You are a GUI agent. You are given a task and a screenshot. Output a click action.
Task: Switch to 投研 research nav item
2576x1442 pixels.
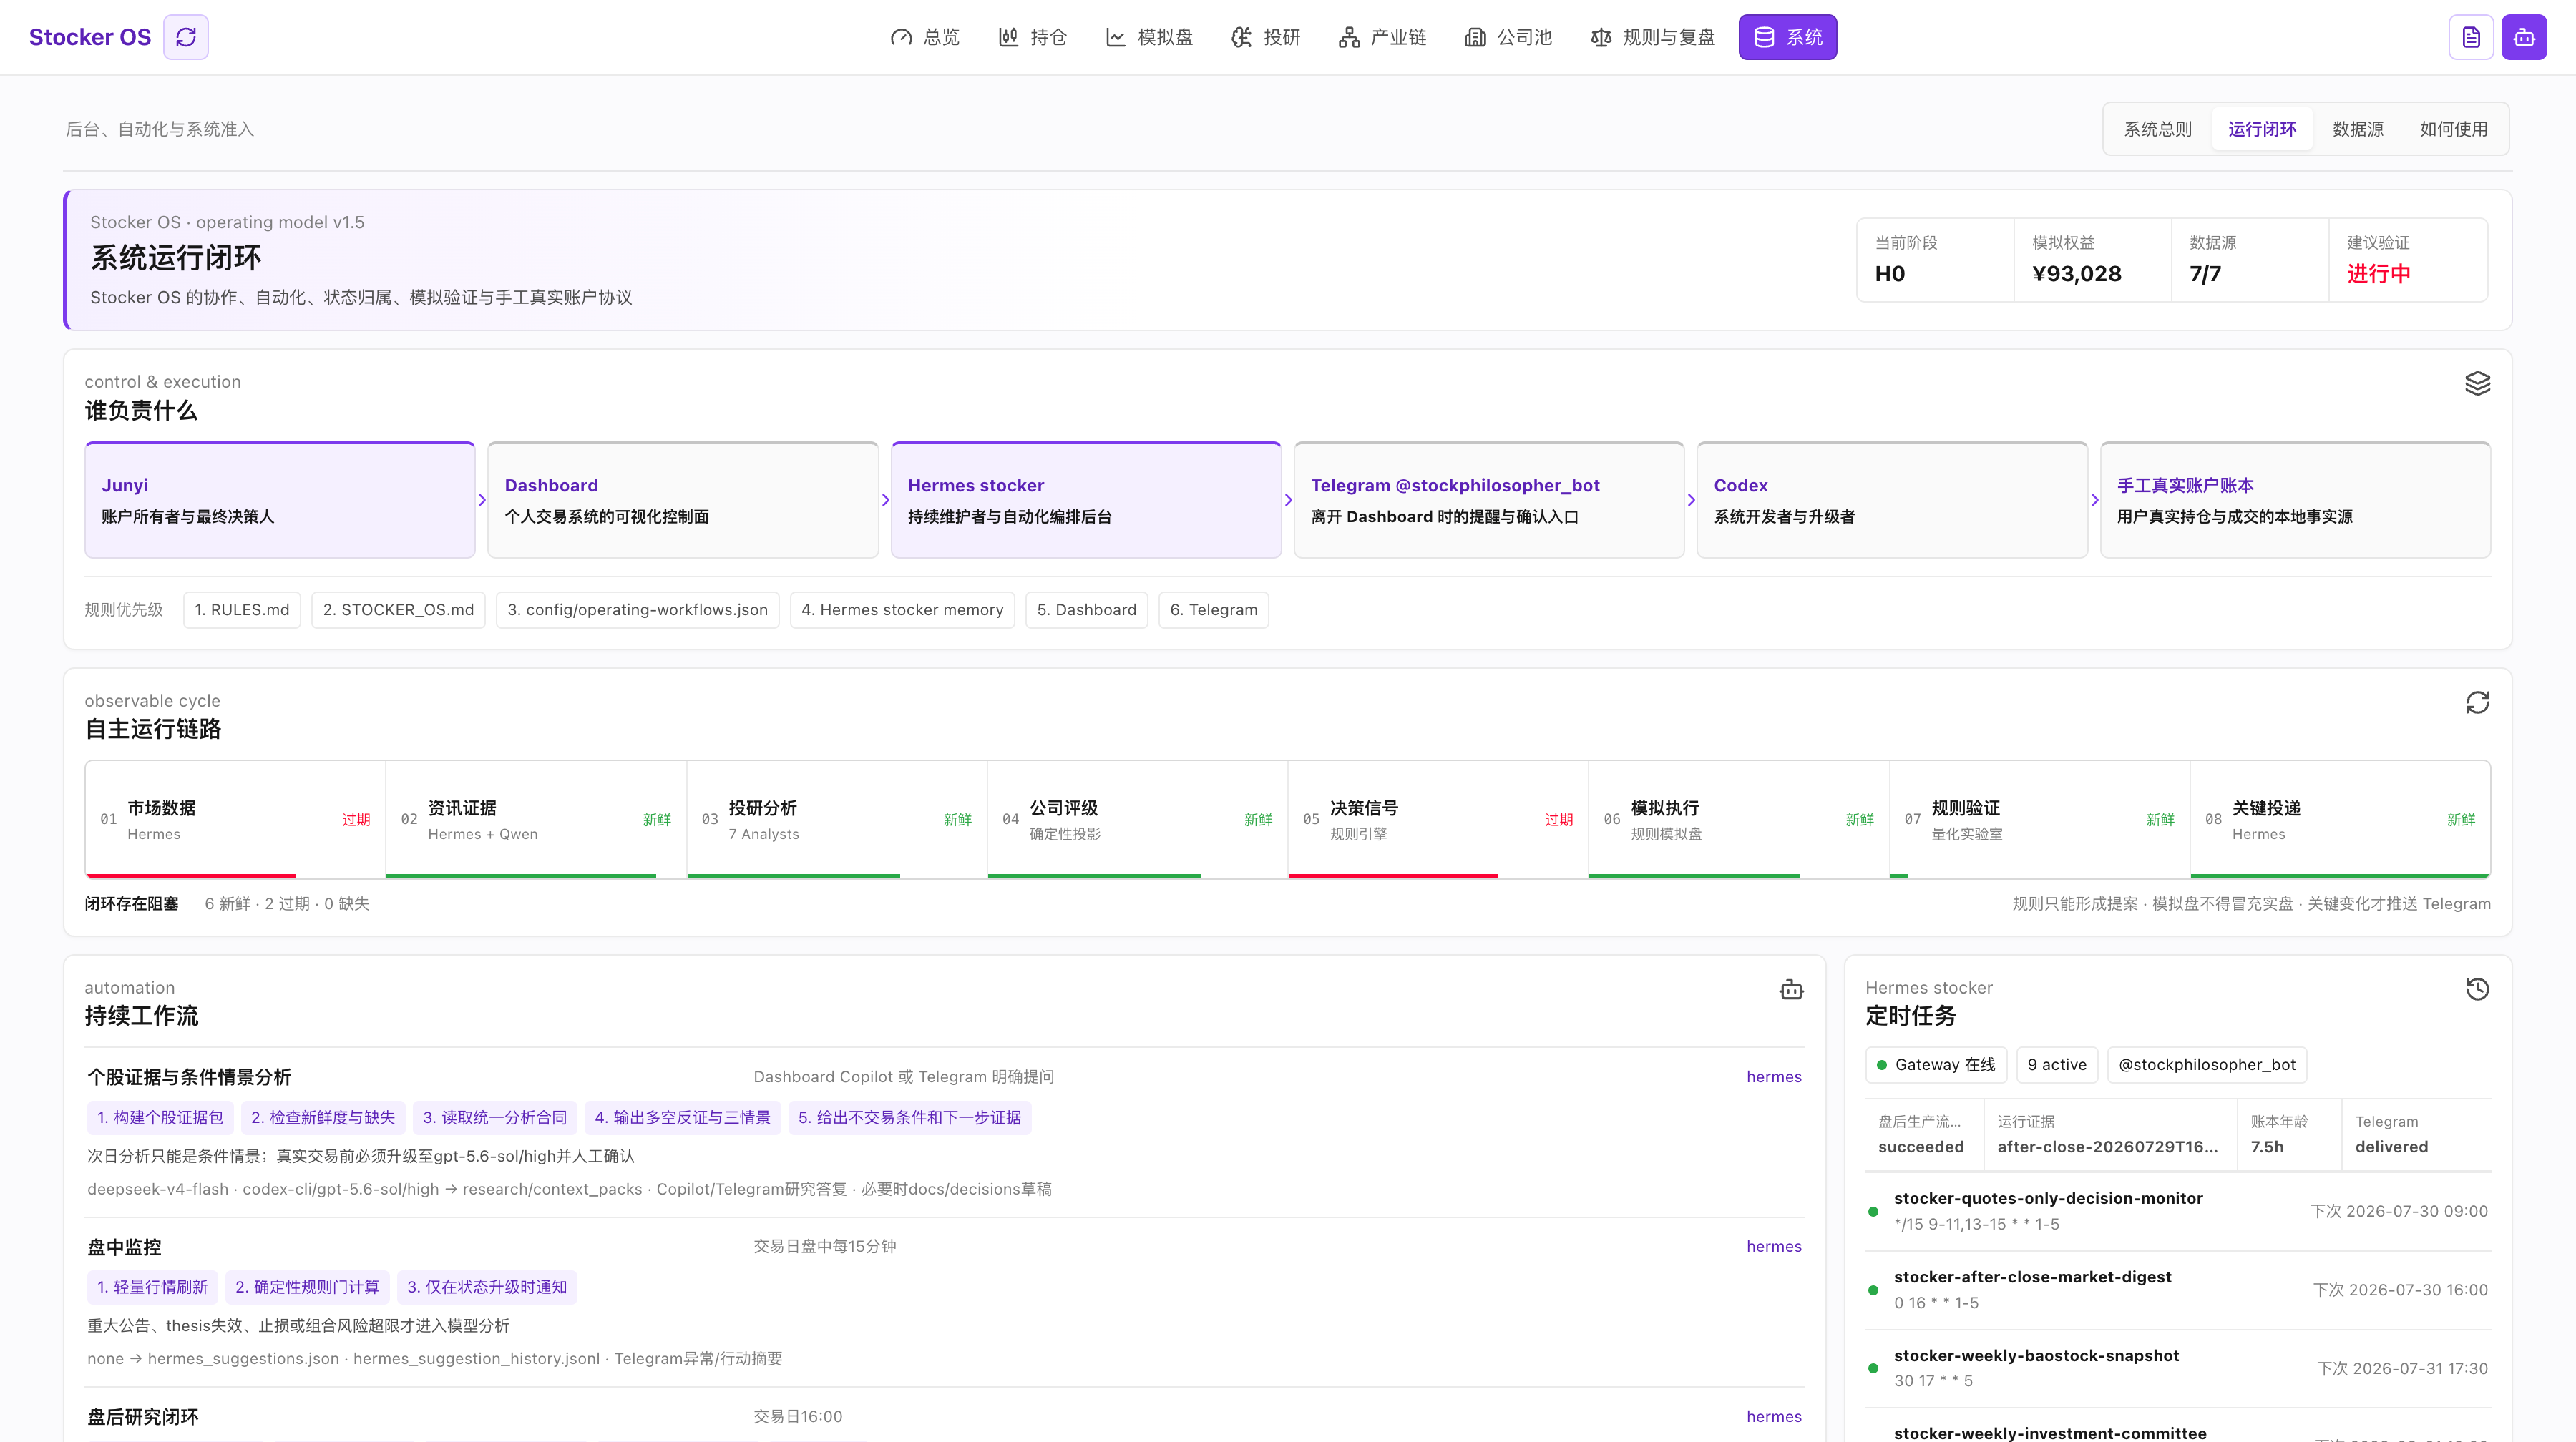pyautogui.click(x=1266, y=37)
